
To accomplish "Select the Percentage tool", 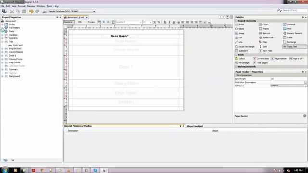I will (242, 63).
